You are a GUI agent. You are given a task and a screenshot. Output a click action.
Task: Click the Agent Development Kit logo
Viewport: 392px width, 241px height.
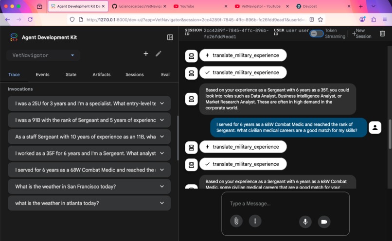tap(14, 37)
